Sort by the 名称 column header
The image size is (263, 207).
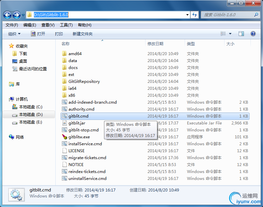point(66,44)
